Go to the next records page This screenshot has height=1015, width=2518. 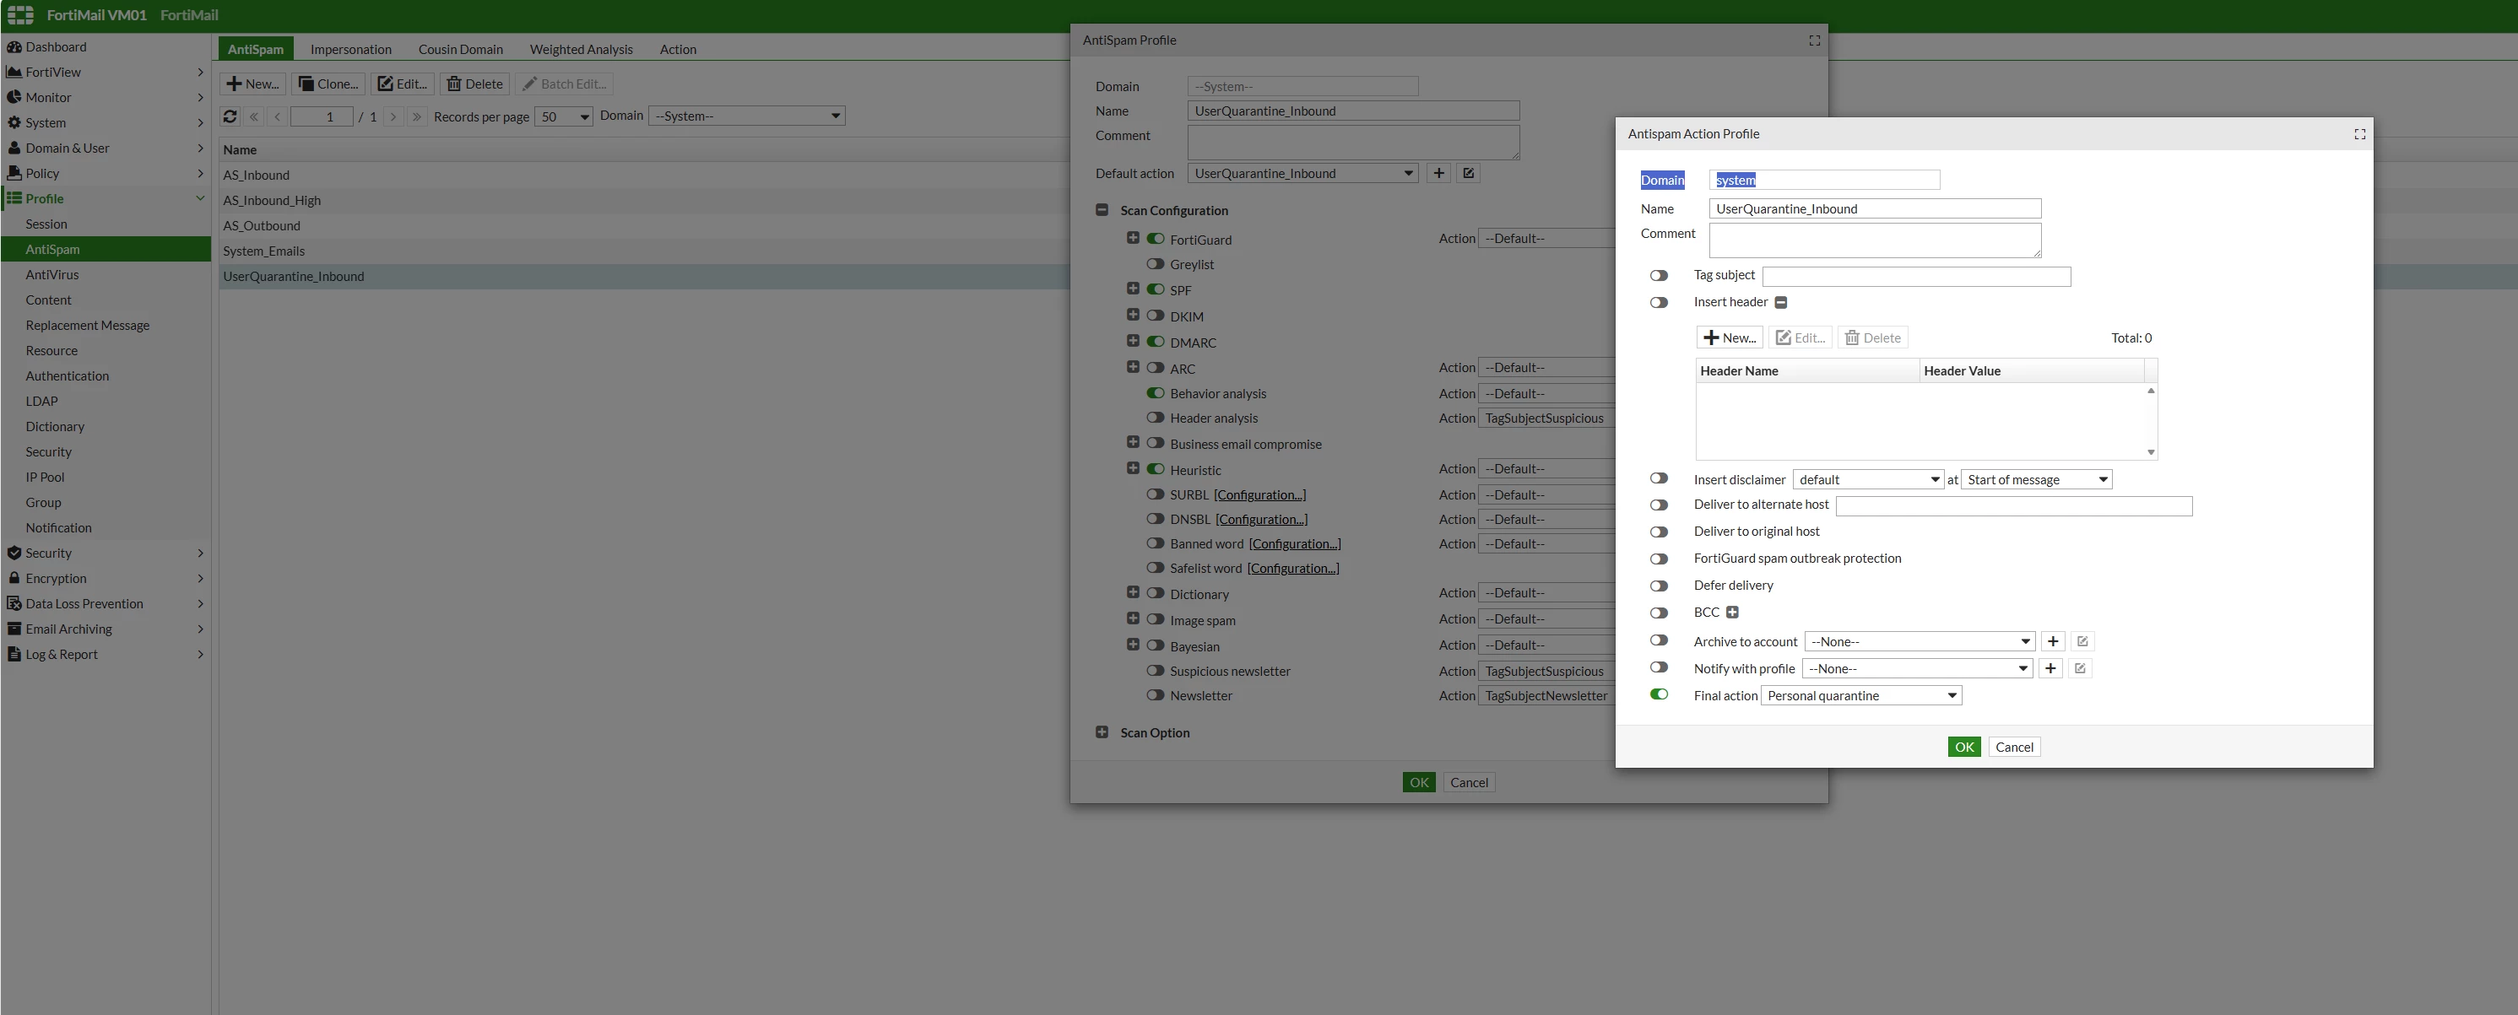click(x=393, y=116)
